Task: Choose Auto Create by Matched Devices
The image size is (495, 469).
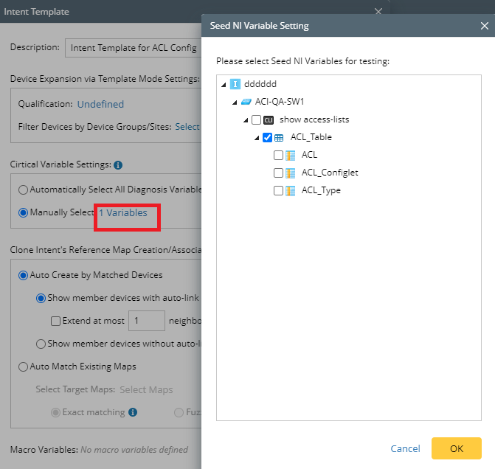Action: [23, 275]
